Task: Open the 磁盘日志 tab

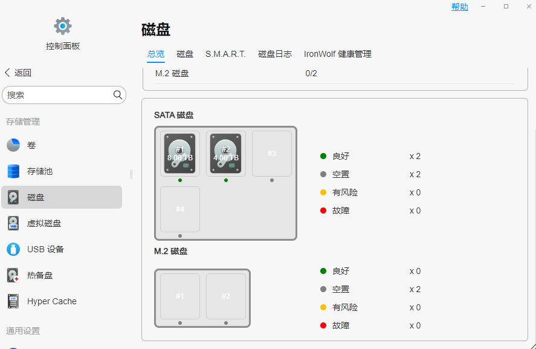Action: point(275,54)
